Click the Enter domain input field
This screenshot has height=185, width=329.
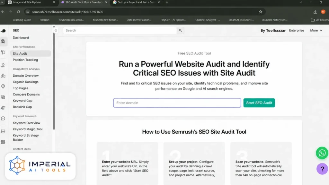[177, 103]
